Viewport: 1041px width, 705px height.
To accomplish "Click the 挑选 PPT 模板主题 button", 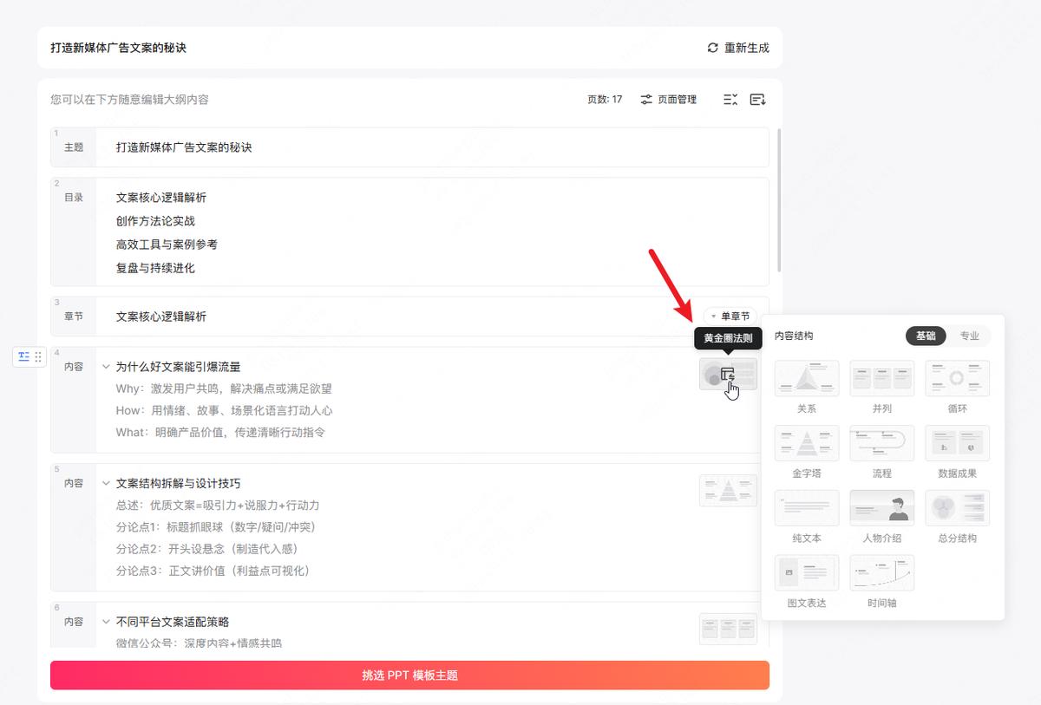I will pos(409,675).
